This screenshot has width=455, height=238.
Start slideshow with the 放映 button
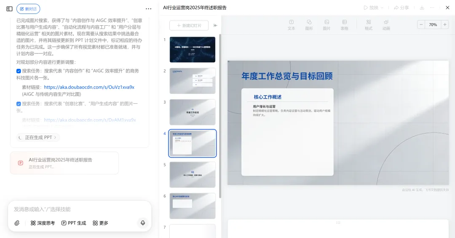point(371,8)
